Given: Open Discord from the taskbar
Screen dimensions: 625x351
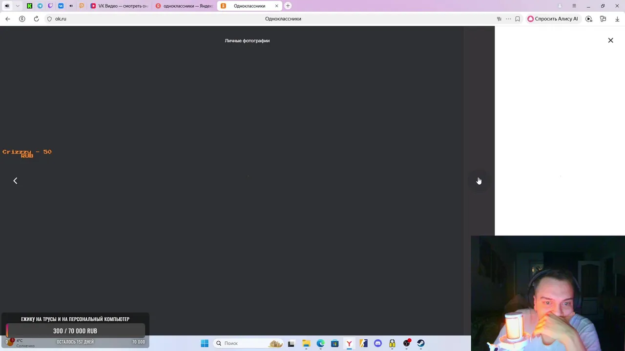Looking at the screenshot, I should tap(377, 343).
